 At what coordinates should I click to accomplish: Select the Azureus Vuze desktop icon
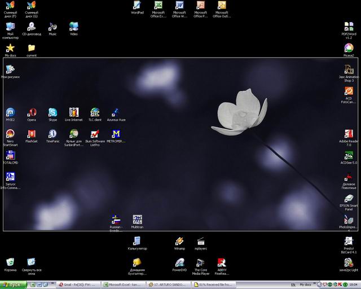point(116,115)
